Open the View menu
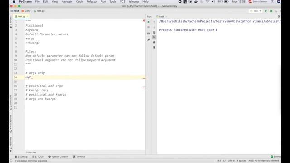The width and height of the screenshot is (290, 163). (x=54, y=2)
